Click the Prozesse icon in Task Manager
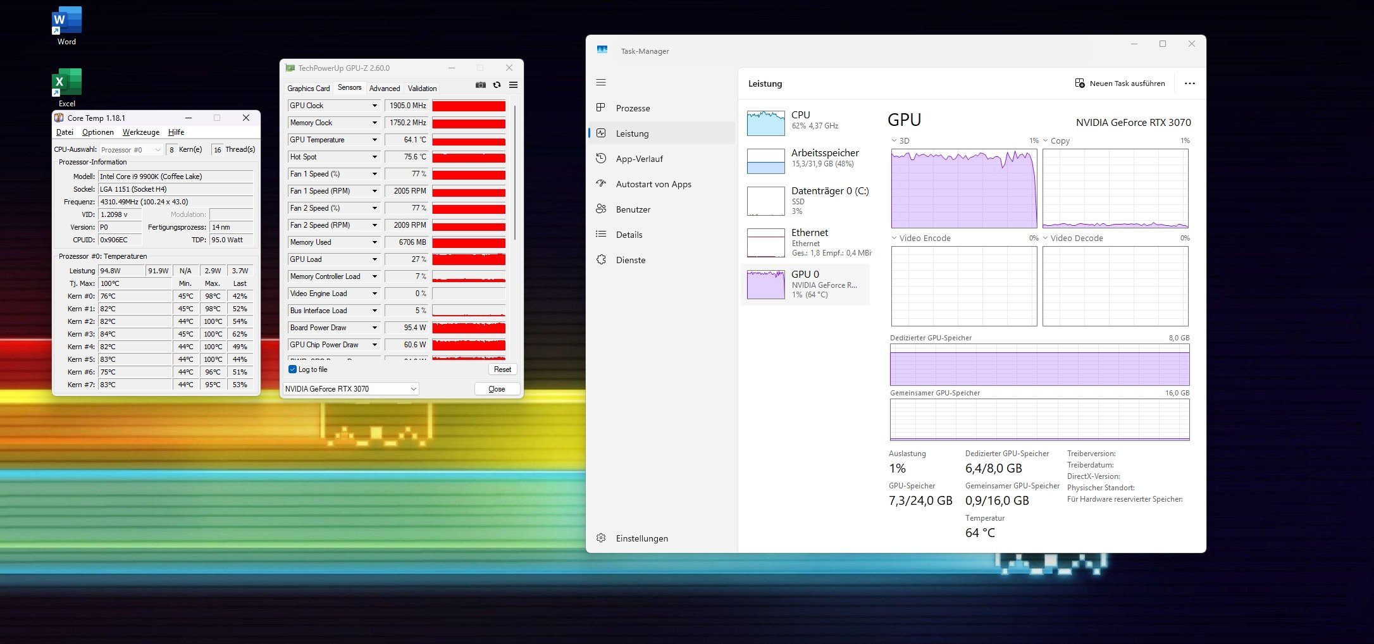 click(x=601, y=108)
